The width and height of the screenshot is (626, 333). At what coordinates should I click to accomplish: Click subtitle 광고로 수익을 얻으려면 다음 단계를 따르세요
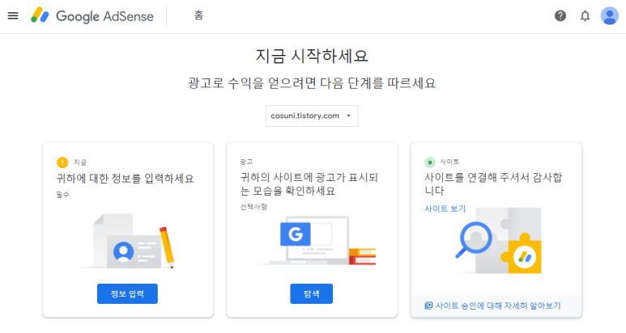(x=312, y=83)
